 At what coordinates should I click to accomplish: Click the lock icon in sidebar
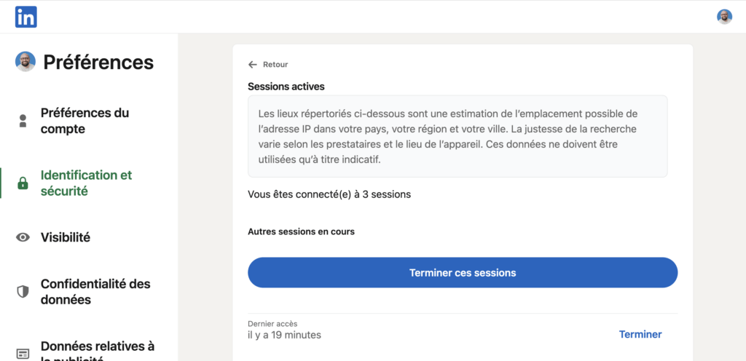tap(23, 183)
